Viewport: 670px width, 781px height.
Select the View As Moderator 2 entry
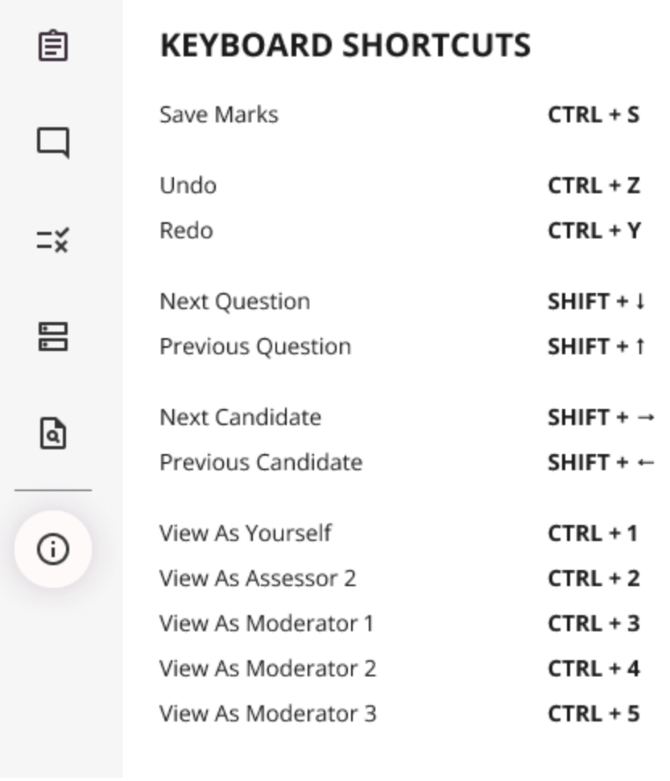[267, 668]
